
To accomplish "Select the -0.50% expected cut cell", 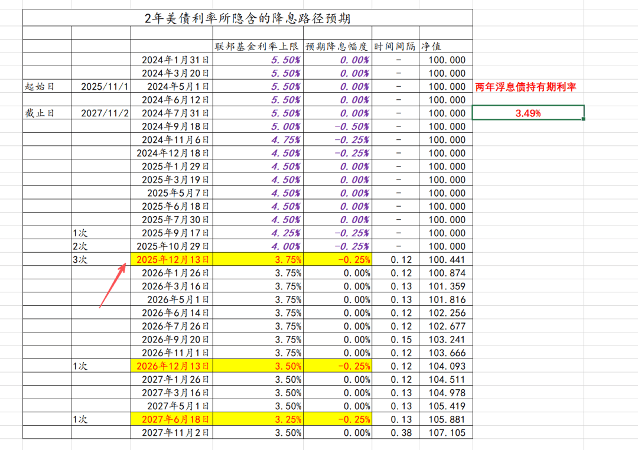I will pyautogui.click(x=337, y=126).
